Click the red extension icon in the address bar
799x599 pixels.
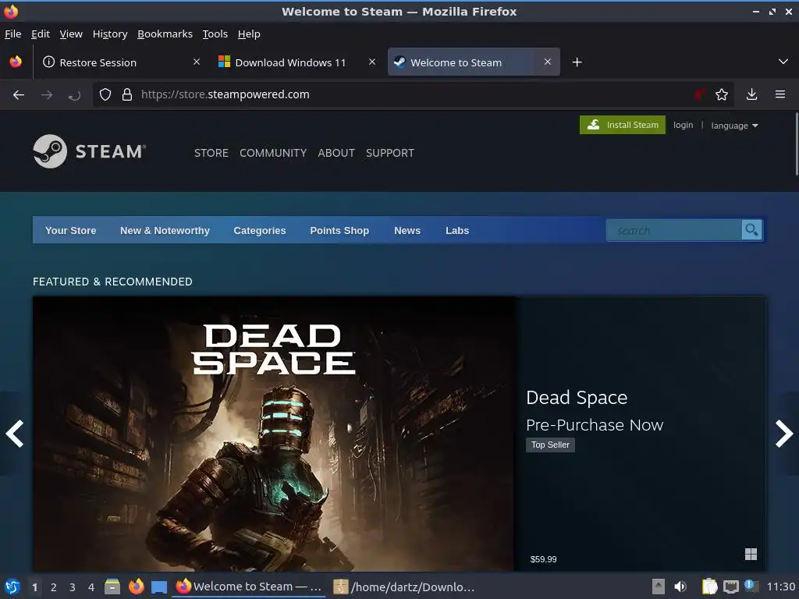(x=700, y=94)
